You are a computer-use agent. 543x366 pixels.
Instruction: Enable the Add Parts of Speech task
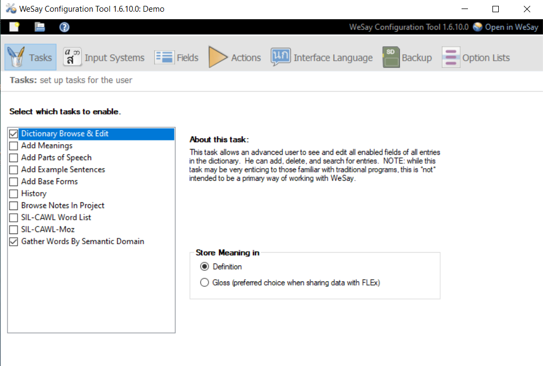point(14,157)
